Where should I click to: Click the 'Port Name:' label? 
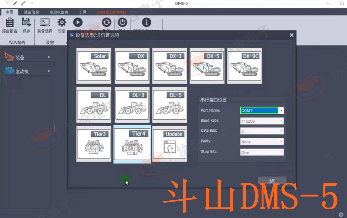tap(210, 110)
